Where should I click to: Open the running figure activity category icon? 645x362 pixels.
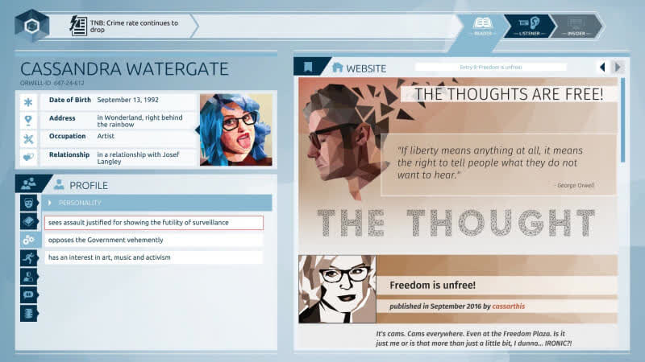coord(28,258)
